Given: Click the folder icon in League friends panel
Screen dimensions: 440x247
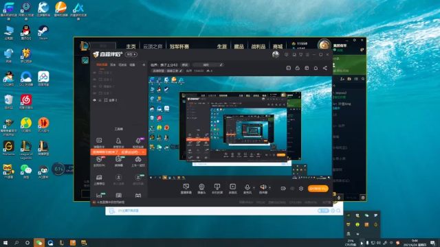Looking at the screenshot, I should 349,80.
